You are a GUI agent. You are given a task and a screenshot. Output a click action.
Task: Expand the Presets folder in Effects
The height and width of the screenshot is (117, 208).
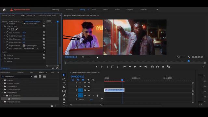coord(2,80)
